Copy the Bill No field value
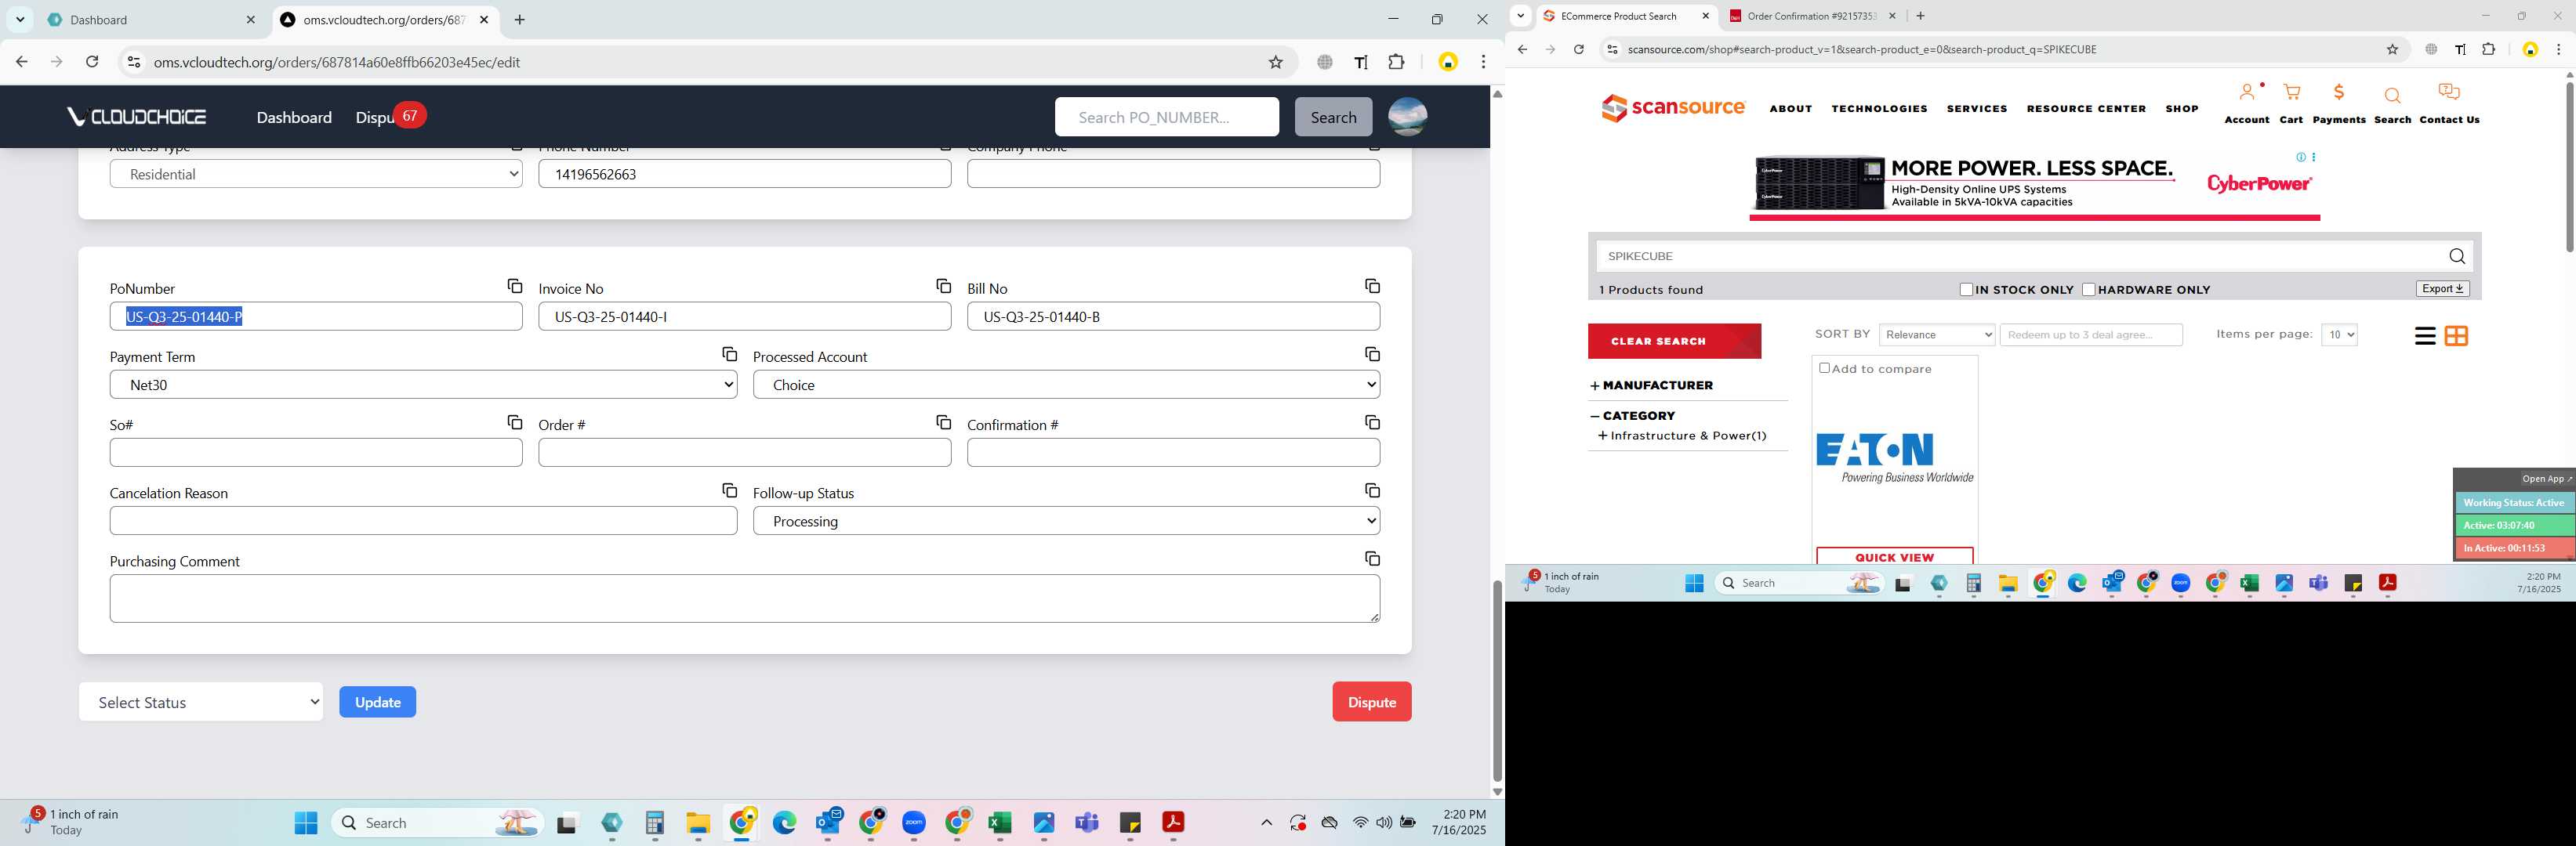 [1372, 287]
